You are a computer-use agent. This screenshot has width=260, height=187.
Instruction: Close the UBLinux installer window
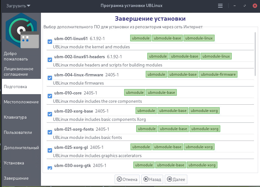[255, 6]
